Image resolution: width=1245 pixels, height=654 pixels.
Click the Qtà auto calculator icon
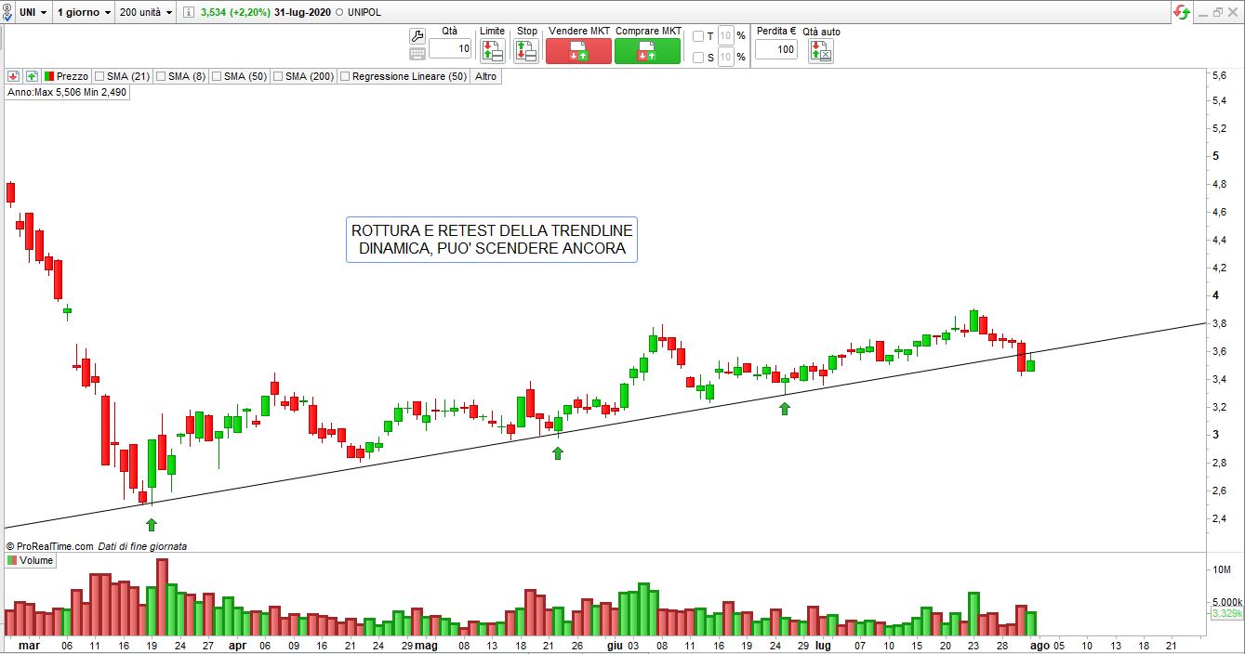coord(821,51)
